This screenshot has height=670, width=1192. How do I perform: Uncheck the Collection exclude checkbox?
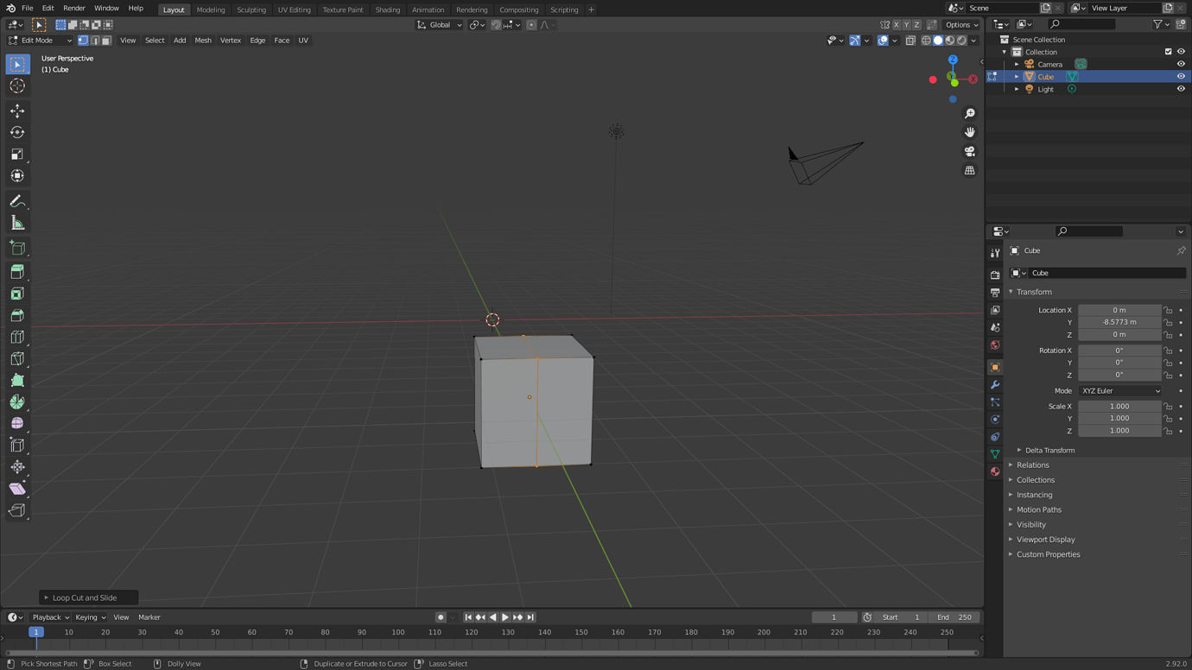1168,52
